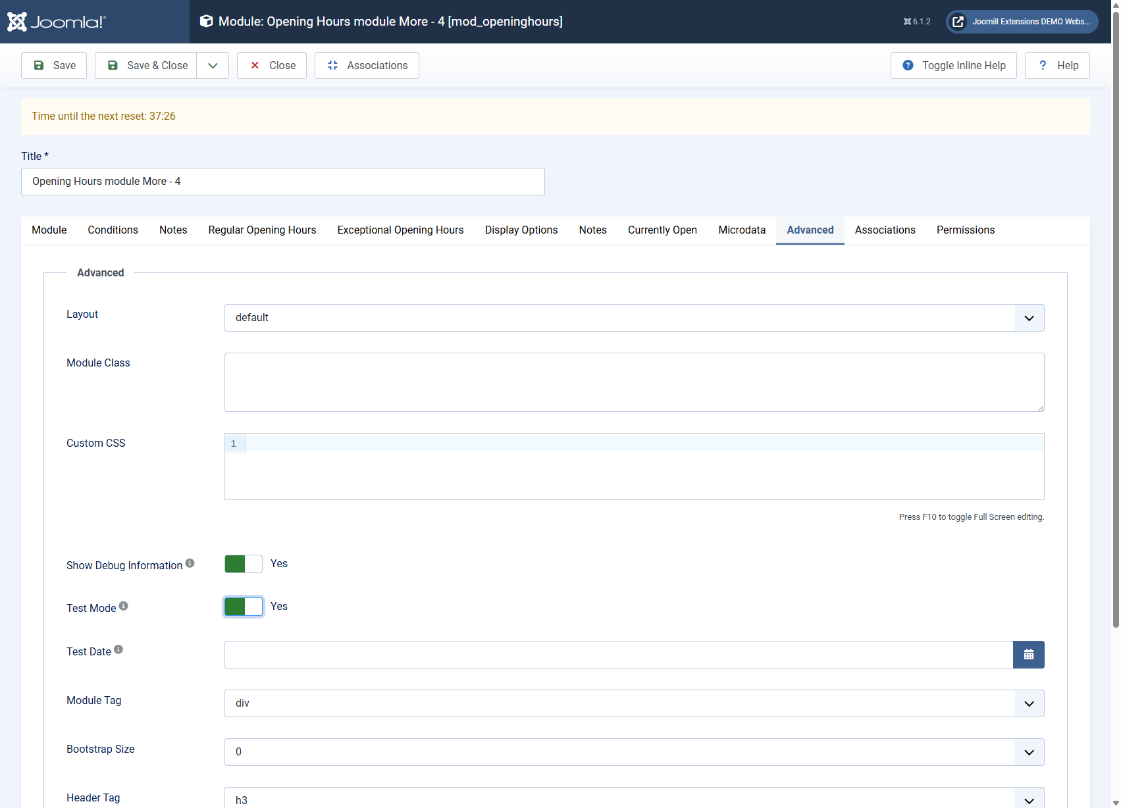Open Joomill Extensions DEMO Website link
Viewport: 1121px width, 808px height.
point(1022,22)
